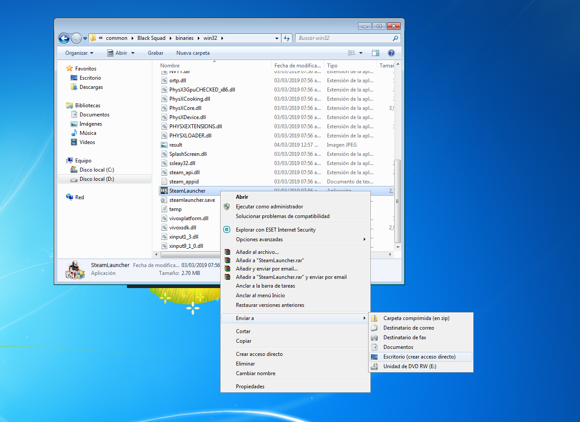Expand the arrow after Black Squad breadcrumb
This screenshot has height=422, width=580.
(x=171, y=38)
